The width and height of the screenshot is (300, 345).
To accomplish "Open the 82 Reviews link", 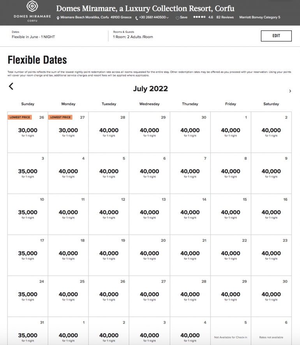I will [x=225, y=17].
